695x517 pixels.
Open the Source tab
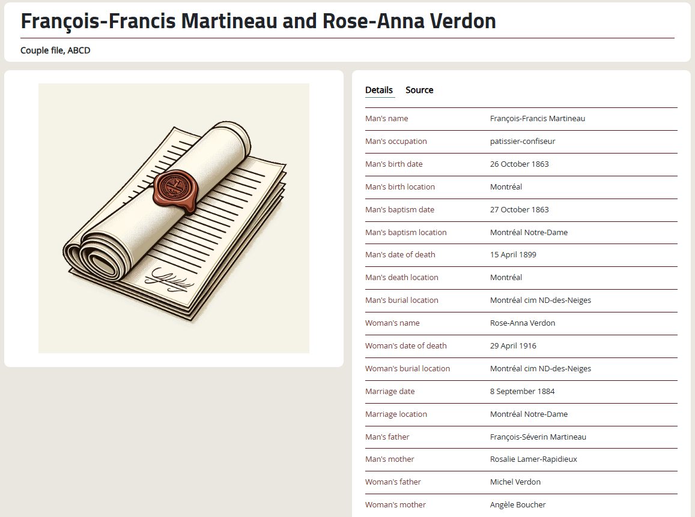(x=419, y=90)
